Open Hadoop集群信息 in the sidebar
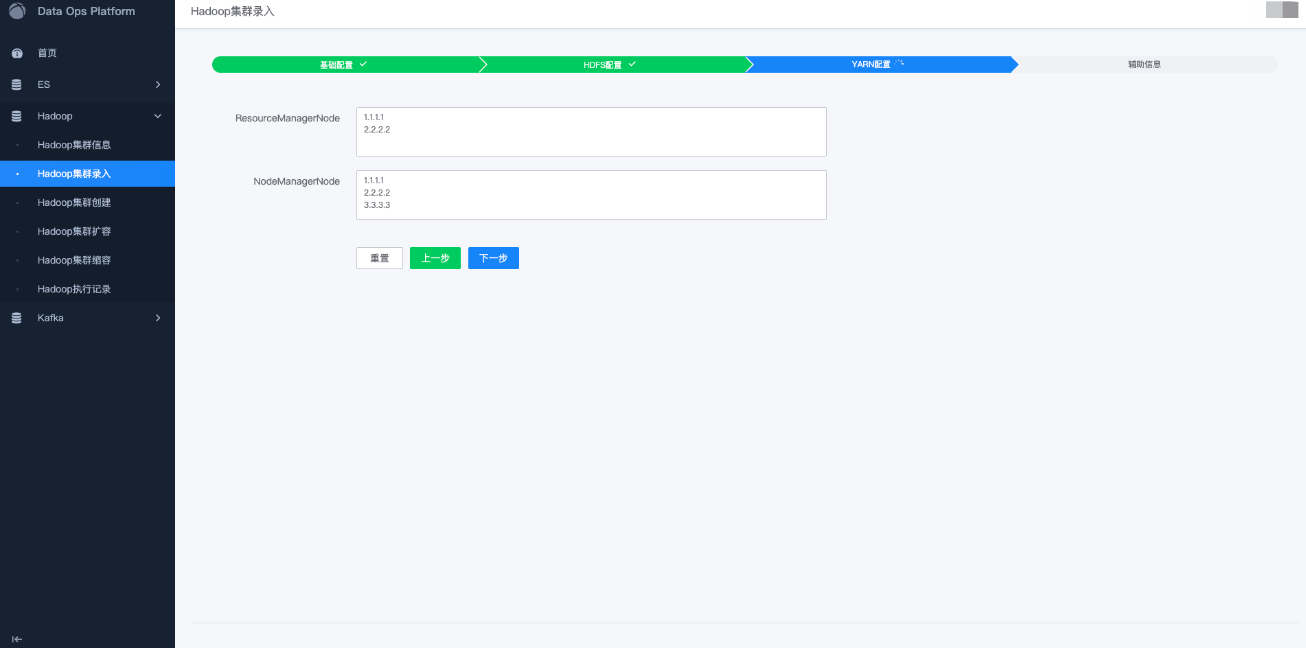1306x648 pixels. click(87, 145)
